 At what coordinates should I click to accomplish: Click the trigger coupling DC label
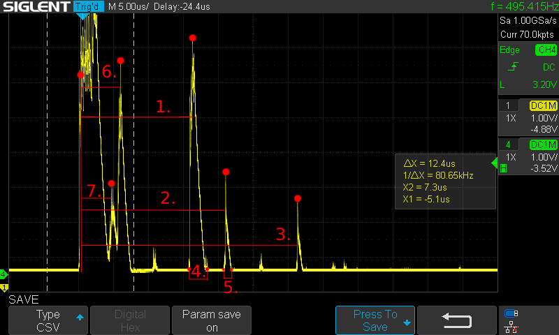tap(549, 67)
